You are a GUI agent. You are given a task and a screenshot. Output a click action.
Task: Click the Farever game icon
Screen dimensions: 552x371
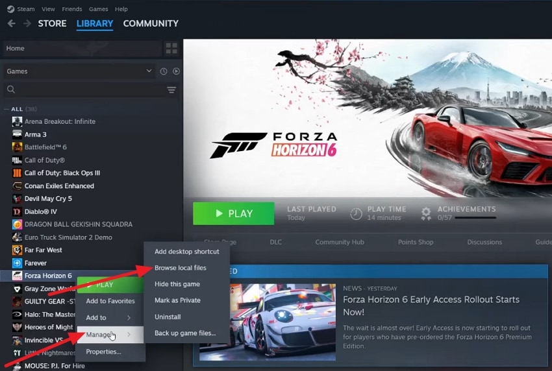[x=17, y=263]
